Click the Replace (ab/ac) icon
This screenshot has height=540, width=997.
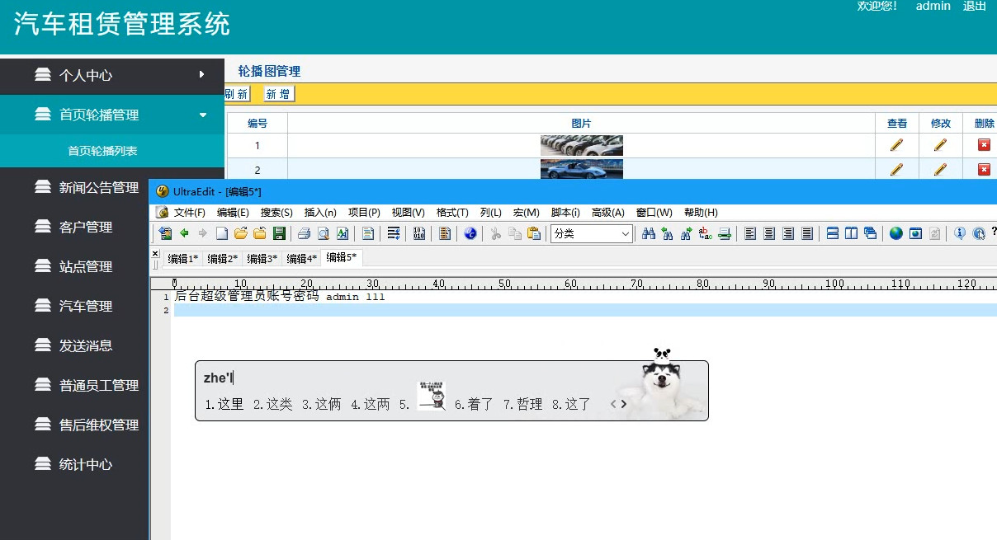705,233
